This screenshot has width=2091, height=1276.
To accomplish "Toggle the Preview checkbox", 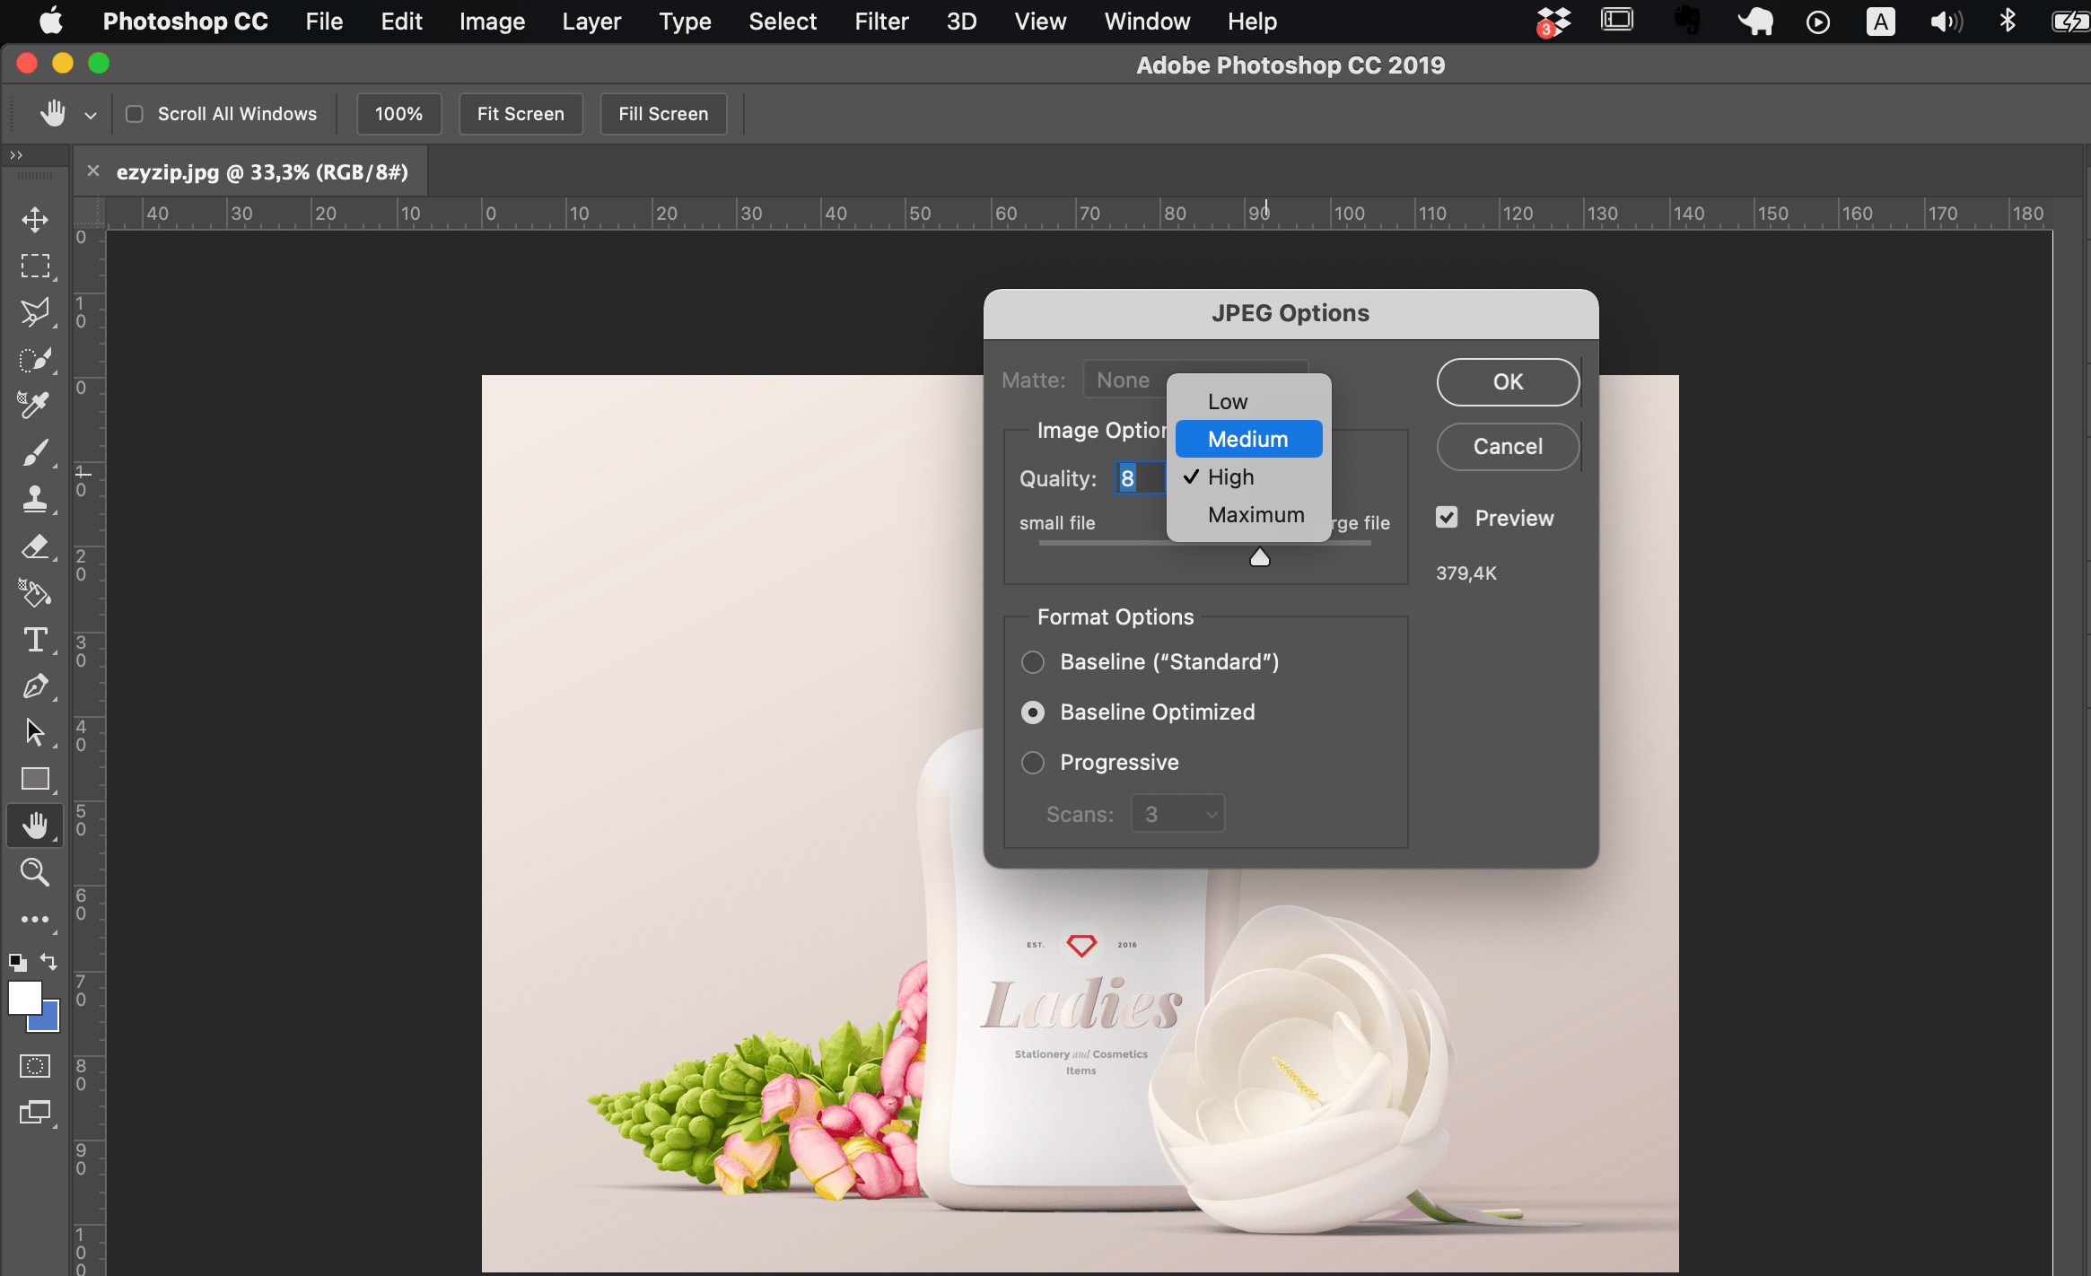I will pos(1447,517).
